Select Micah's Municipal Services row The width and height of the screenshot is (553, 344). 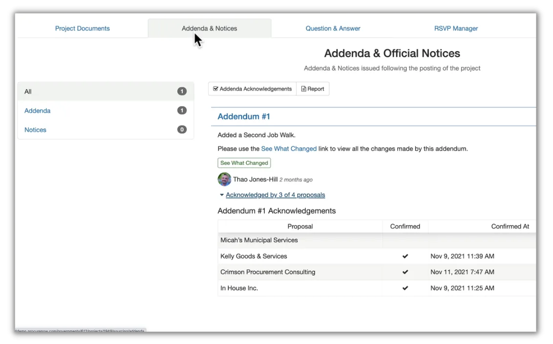click(x=377, y=240)
